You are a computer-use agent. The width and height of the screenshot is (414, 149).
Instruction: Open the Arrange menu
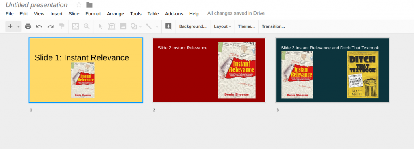[x=115, y=14]
